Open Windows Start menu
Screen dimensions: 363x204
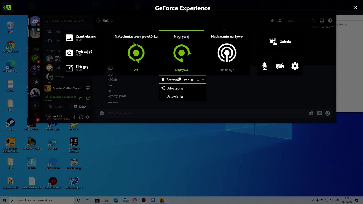pos(5,200)
